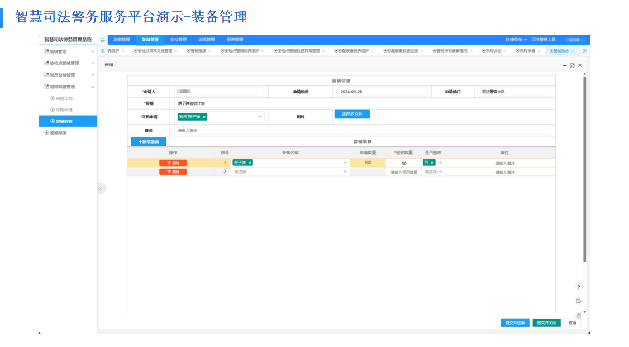Collapse the left panel using the arrow handle
629x347 pixels.
[101, 189]
